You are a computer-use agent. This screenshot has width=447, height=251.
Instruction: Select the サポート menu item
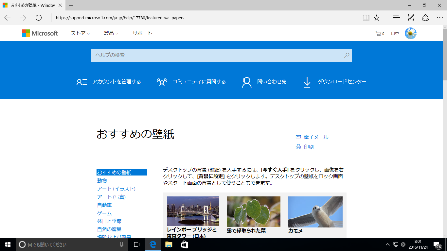click(142, 33)
